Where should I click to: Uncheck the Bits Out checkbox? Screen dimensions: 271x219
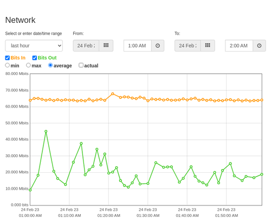point(35,58)
